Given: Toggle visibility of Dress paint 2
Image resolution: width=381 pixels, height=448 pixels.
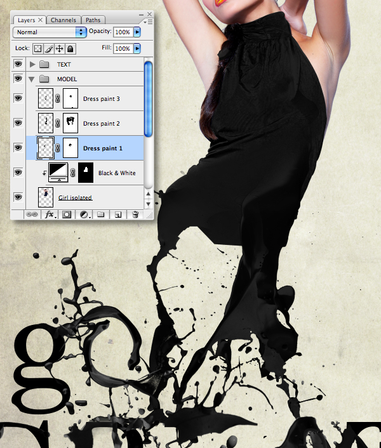Looking at the screenshot, I should pos(18,123).
